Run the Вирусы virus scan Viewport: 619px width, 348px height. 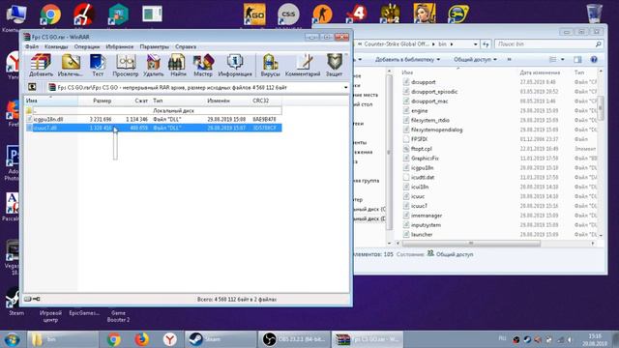[270, 65]
